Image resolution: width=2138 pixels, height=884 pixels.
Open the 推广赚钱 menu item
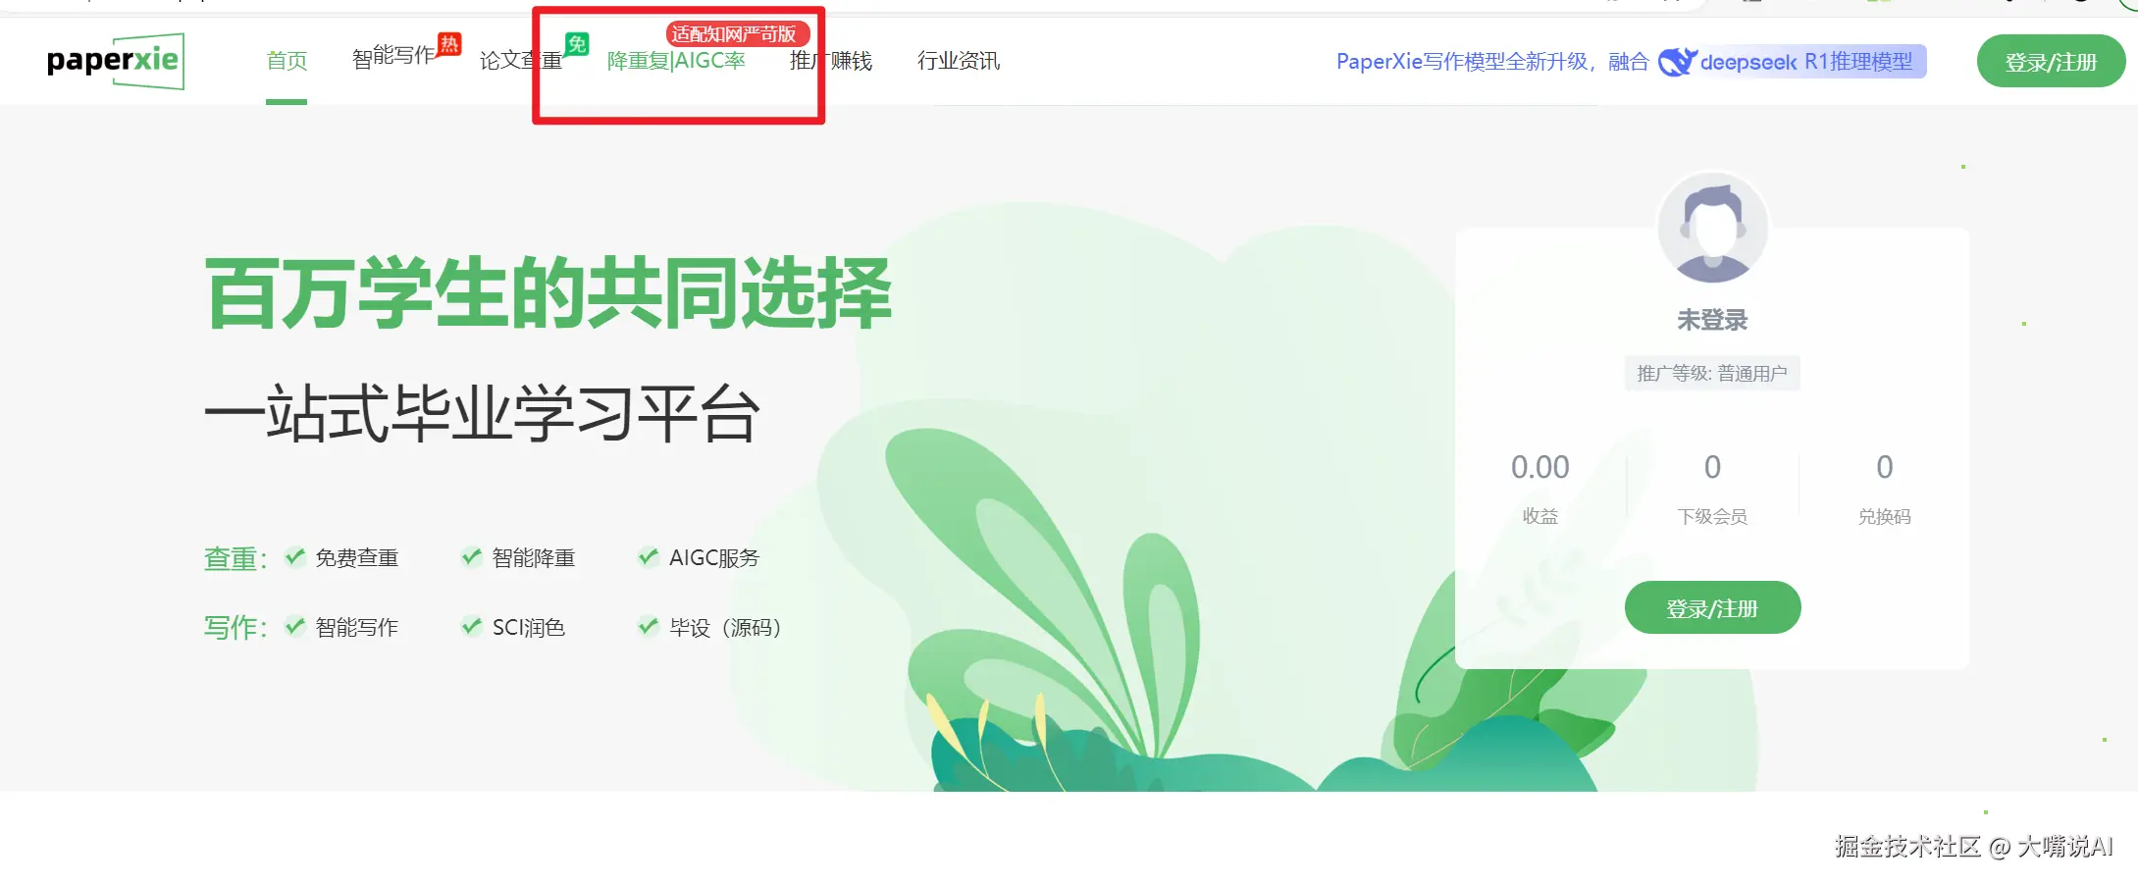831,61
